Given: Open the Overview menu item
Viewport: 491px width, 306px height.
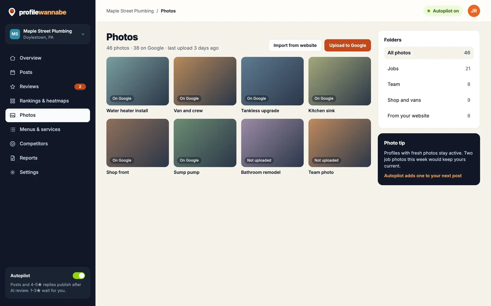Looking at the screenshot, I should pyautogui.click(x=48, y=58).
